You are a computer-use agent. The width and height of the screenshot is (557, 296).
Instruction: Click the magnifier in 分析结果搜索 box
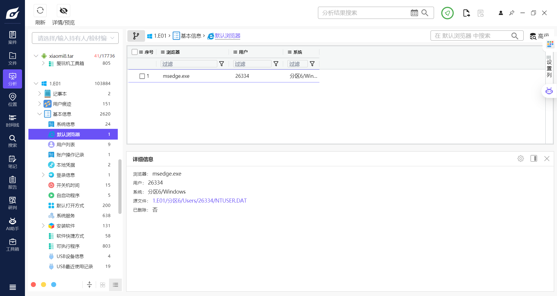425,13
